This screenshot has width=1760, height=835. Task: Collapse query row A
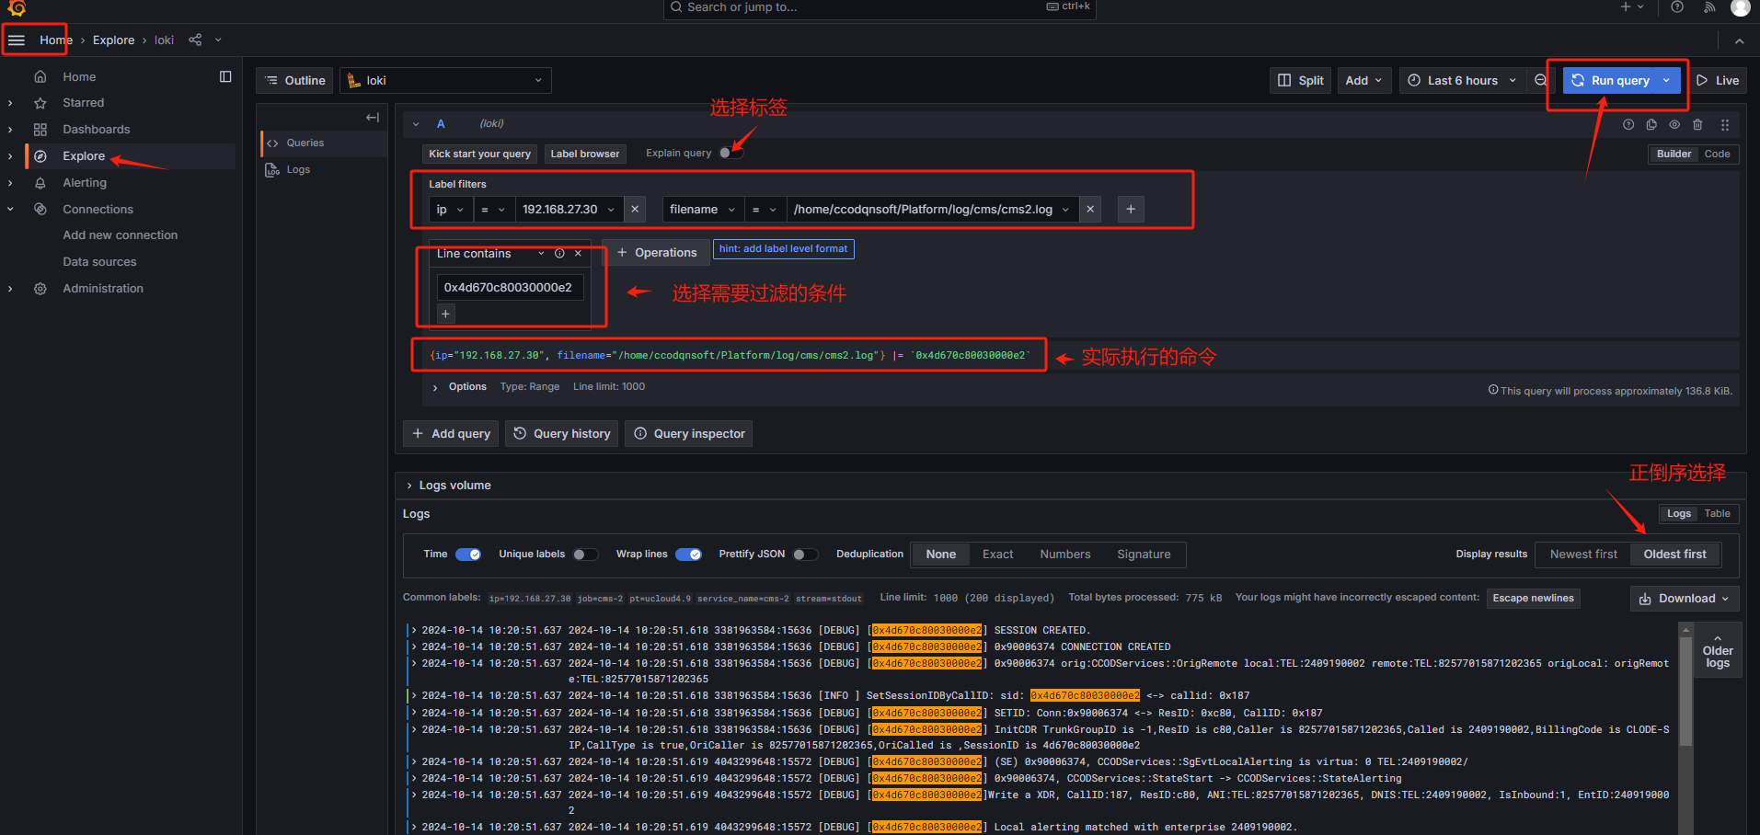tap(416, 124)
